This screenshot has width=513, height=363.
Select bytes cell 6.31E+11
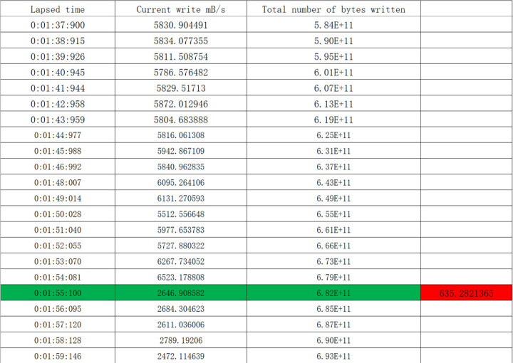tap(333, 151)
